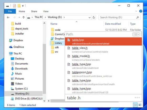Screen dimensions: 147x110
Task: Click the search magnifier icon
Action: [138, 17]
